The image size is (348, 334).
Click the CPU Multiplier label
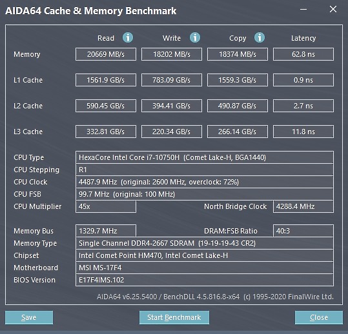[37, 206]
